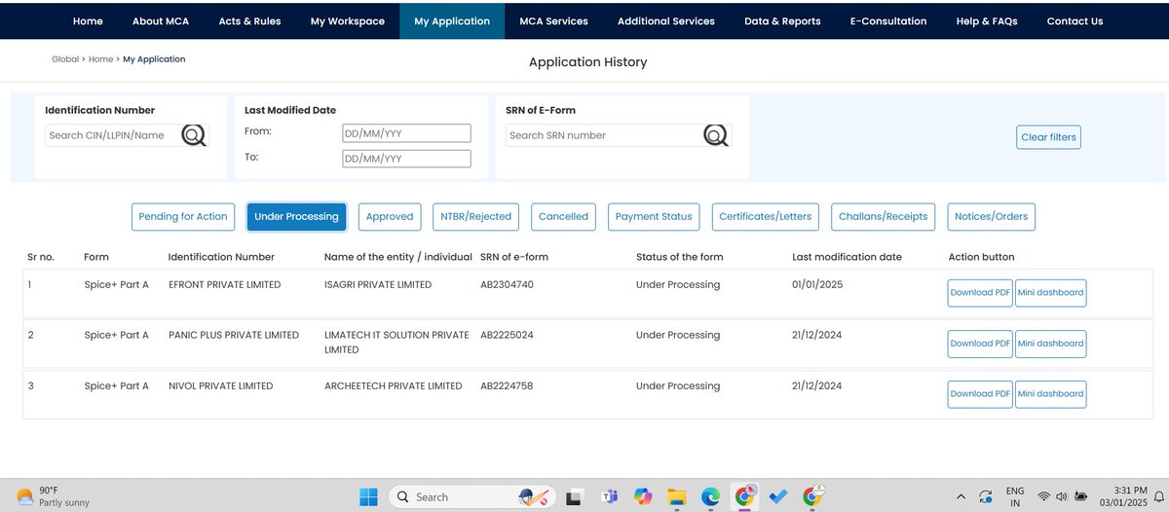Image resolution: width=1169 pixels, height=512 pixels.
Task: Open Mini dashboard for ISAGRI PRIVATE LIMITED
Action: pos(1050,293)
